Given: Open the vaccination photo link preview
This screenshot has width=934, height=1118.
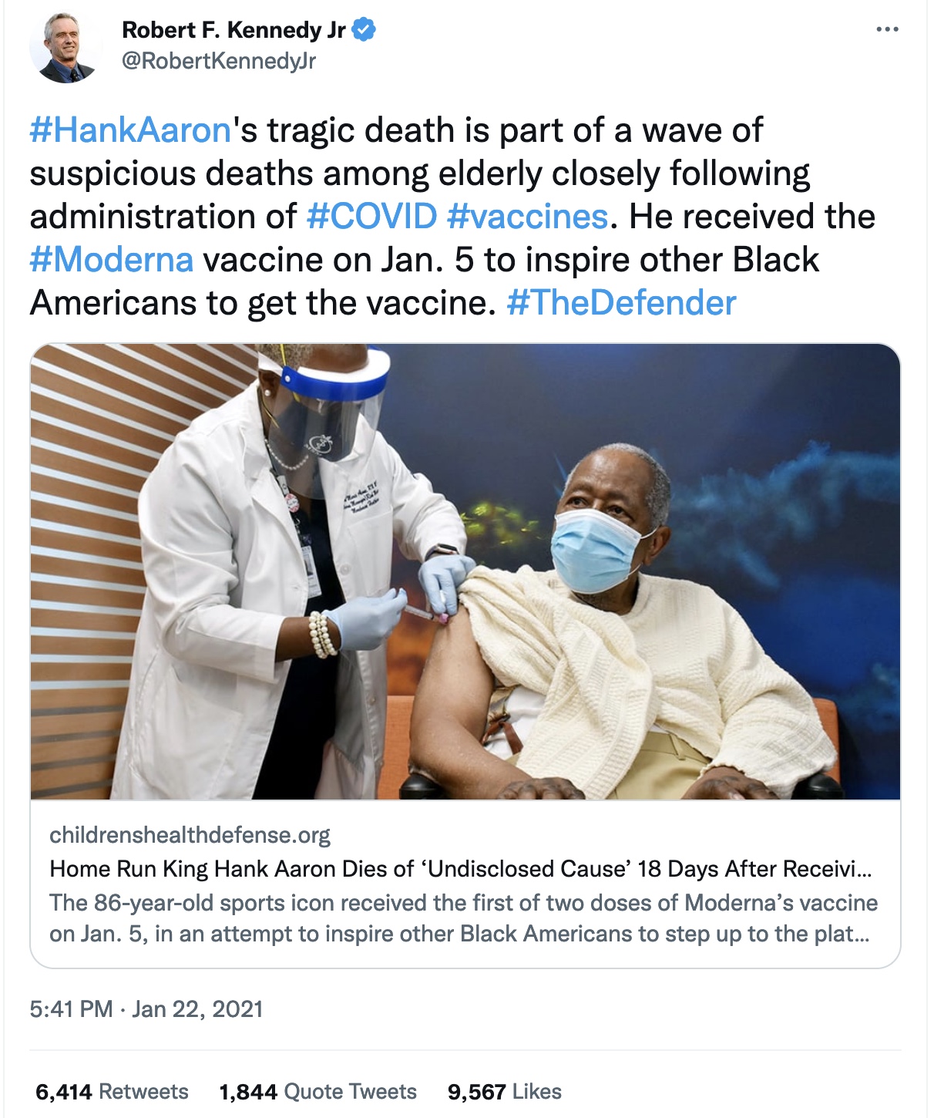Looking at the screenshot, I should pyautogui.click(x=465, y=571).
